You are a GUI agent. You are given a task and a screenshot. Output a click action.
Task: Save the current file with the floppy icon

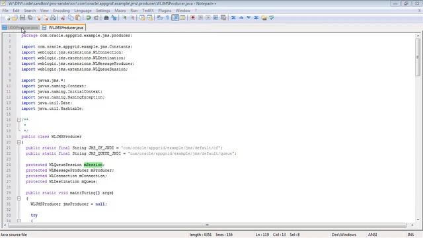pyautogui.click(x=22, y=18)
